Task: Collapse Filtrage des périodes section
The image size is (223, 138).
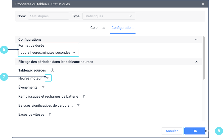Action: (x=196, y=62)
